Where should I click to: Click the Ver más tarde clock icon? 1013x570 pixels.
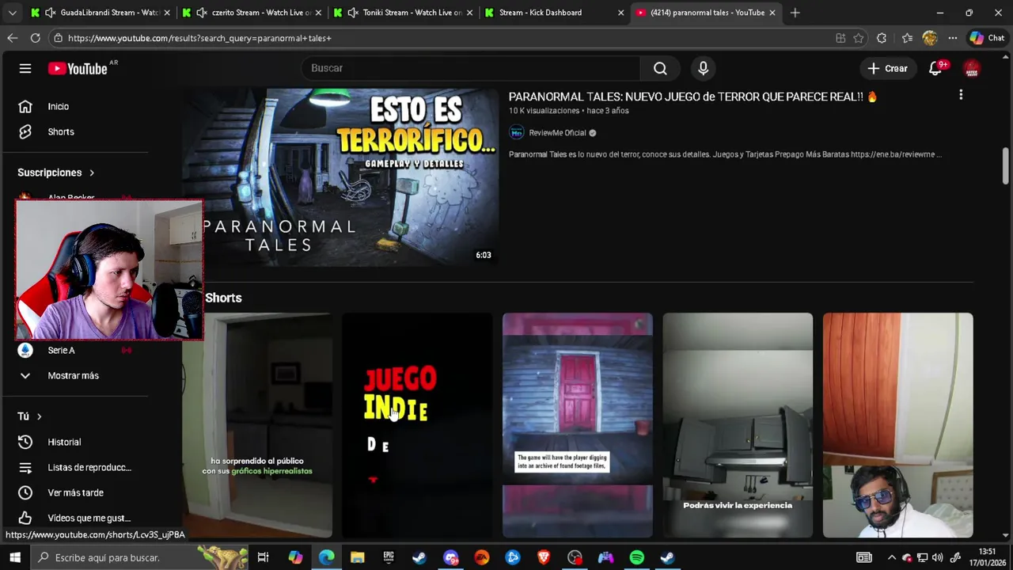25,492
